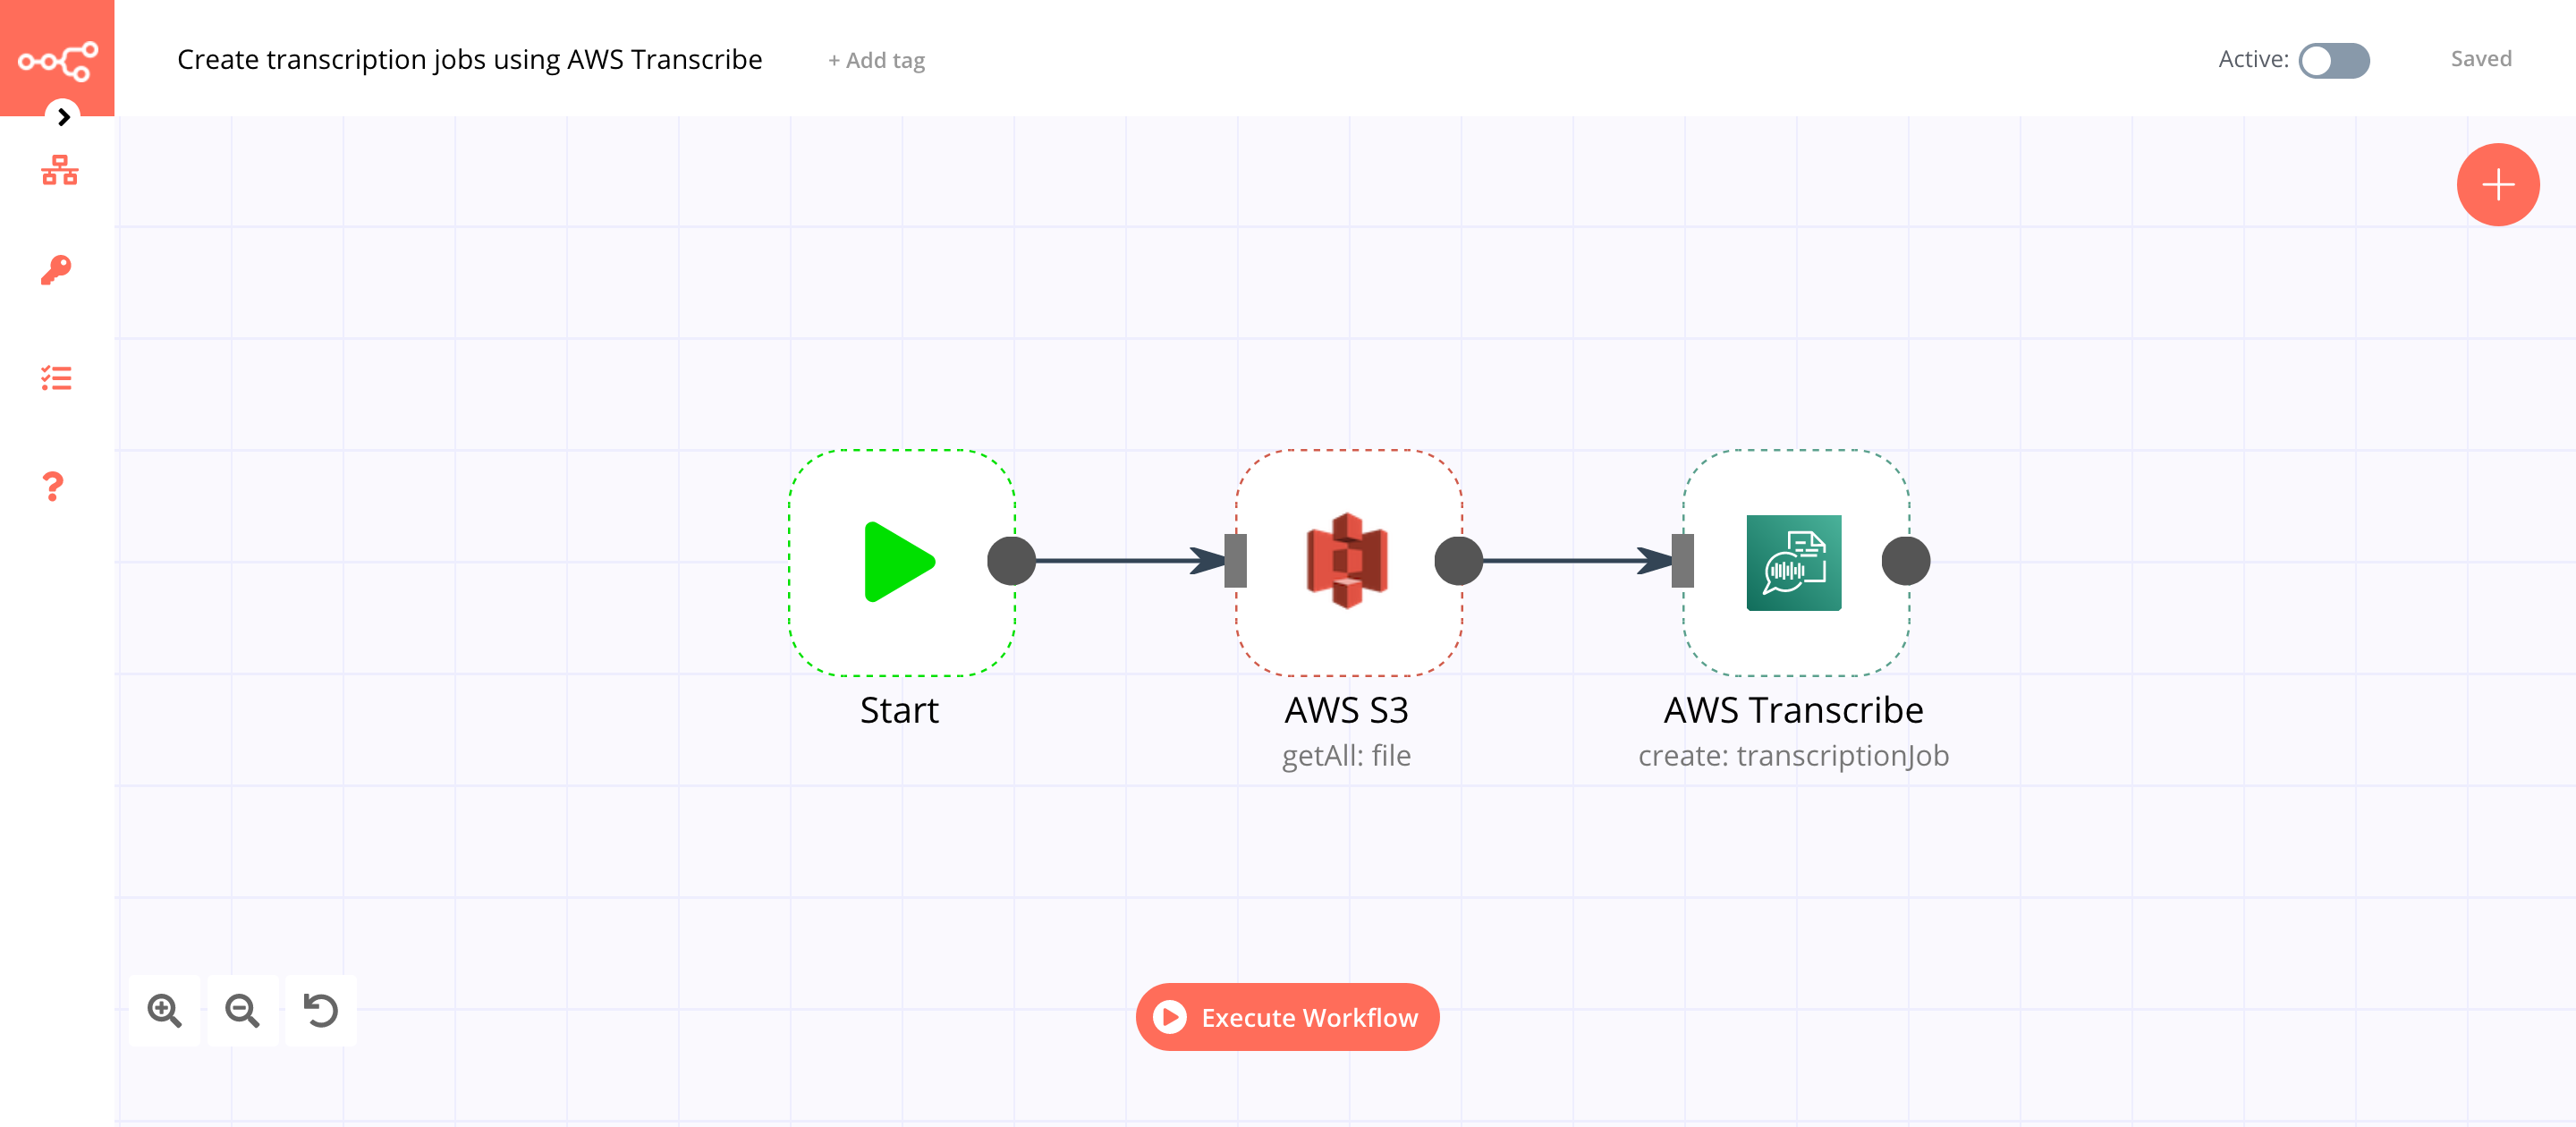Zoom in on the canvas
The image size is (2576, 1127).
click(x=165, y=1011)
